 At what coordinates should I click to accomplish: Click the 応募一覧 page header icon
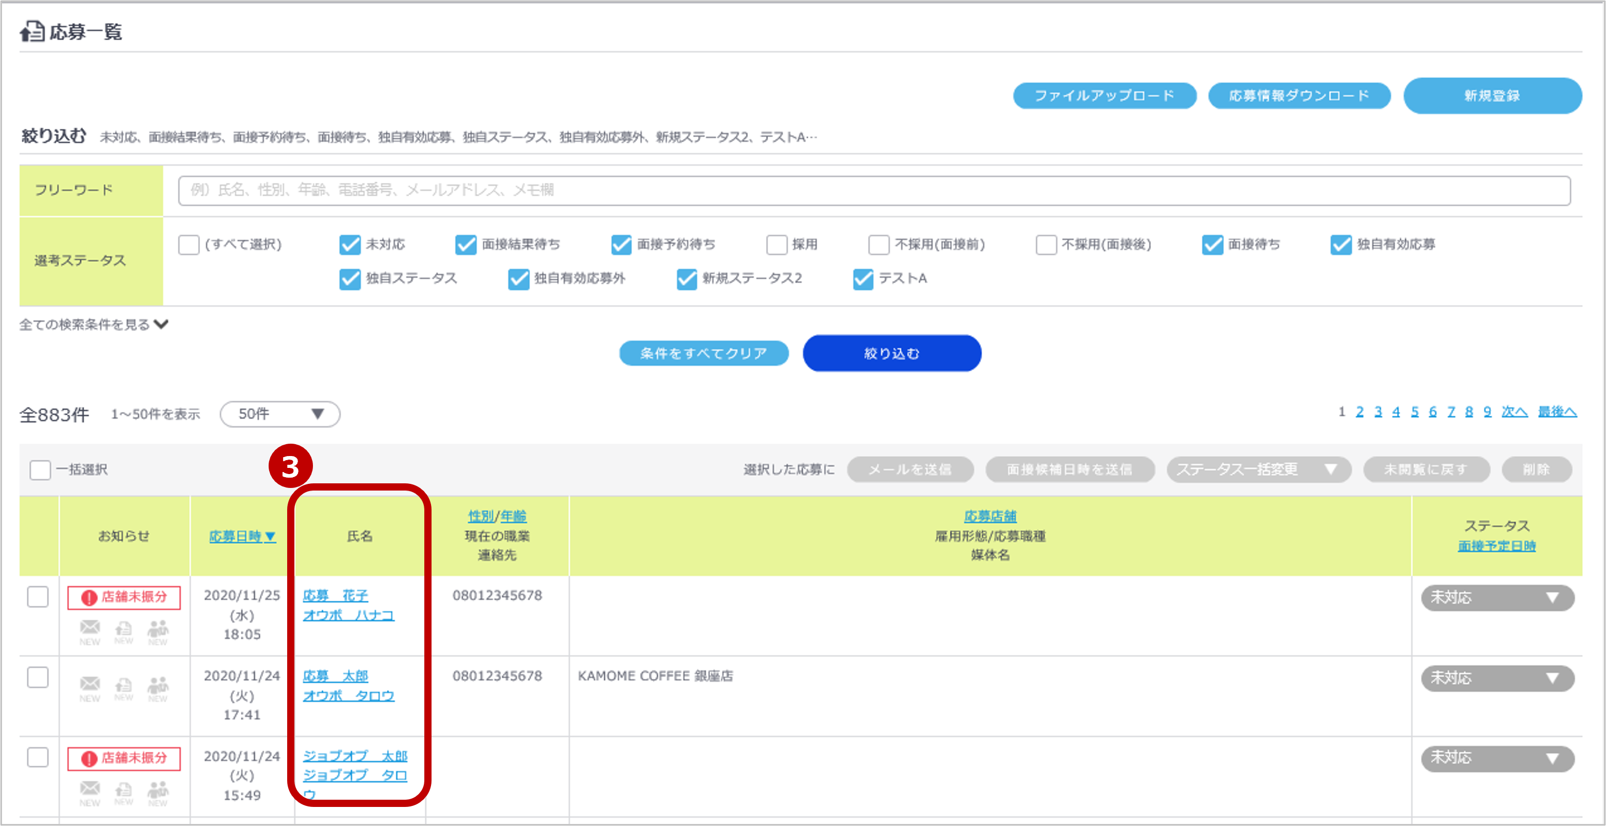pyautogui.click(x=32, y=31)
